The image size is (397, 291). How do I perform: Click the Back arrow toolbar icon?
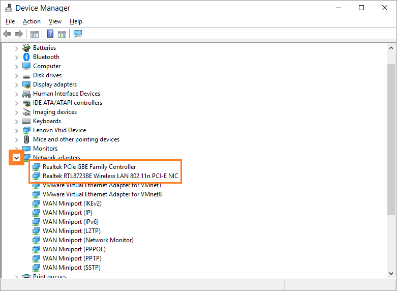point(7,34)
